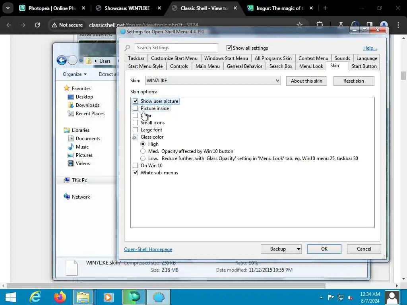
Task: Open File Explorer taskbar icon
Action: pyautogui.click(x=83, y=297)
